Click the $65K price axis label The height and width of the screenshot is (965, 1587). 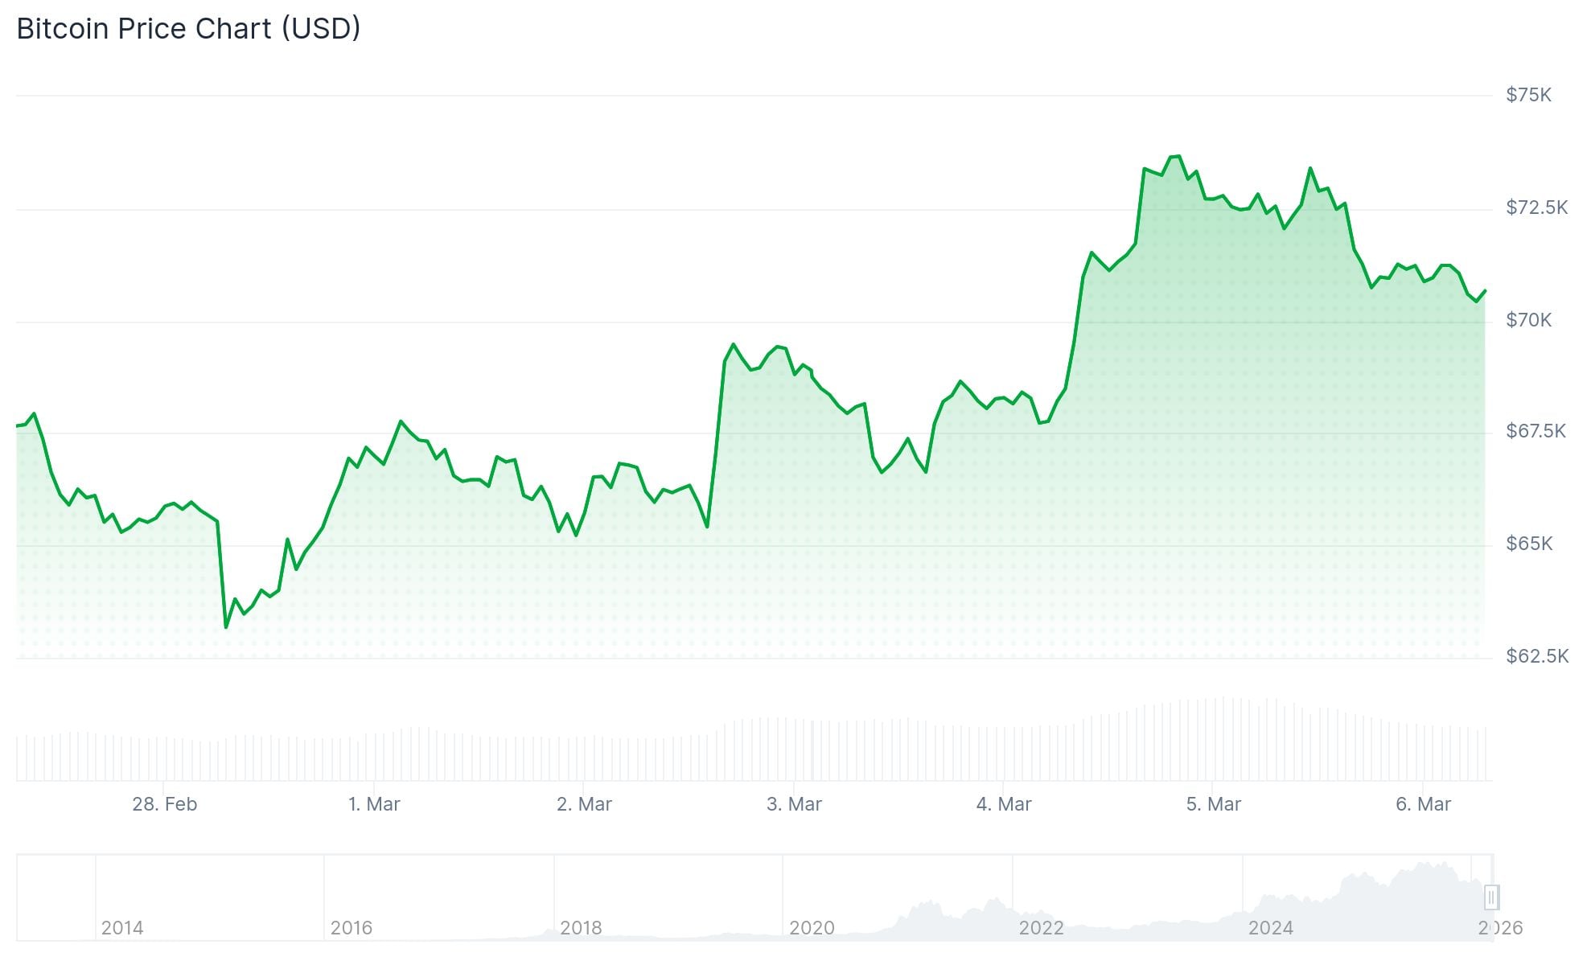click(x=1528, y=544)
